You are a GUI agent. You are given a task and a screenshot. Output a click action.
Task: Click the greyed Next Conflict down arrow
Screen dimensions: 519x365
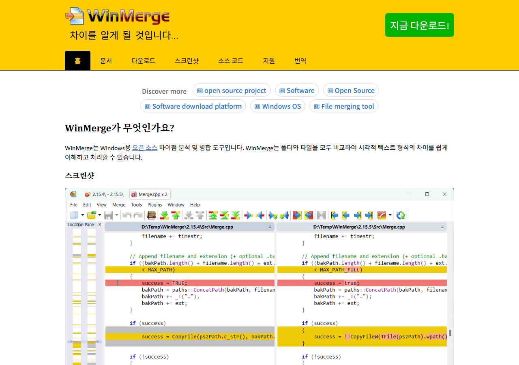tap(189, 215)
